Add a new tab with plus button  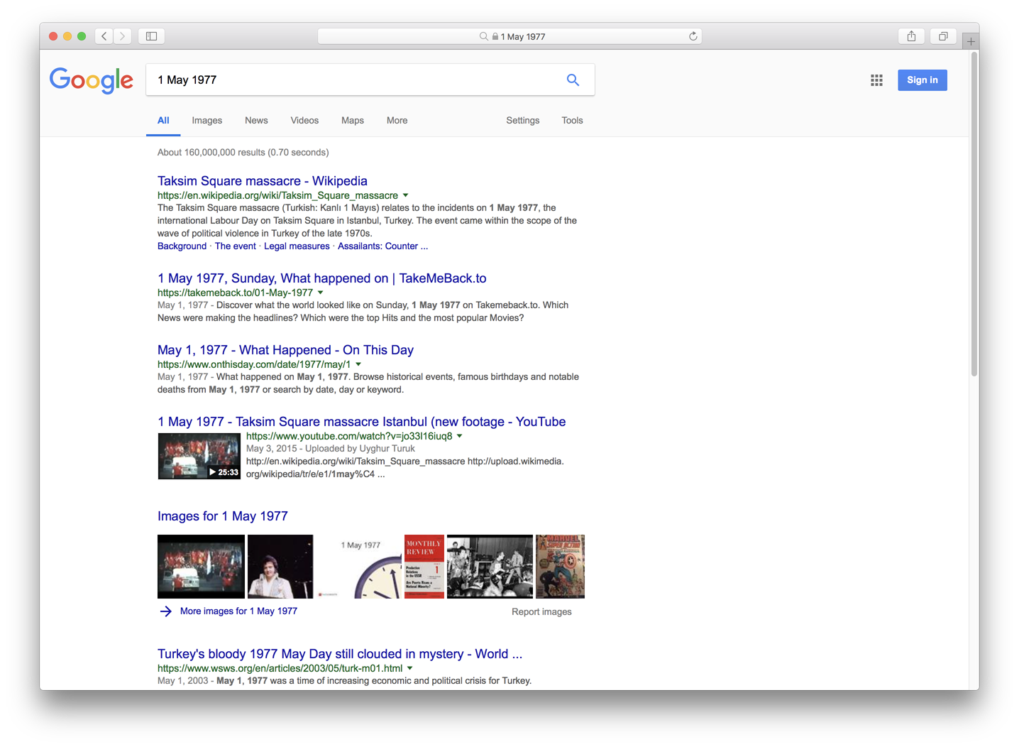coord(971,41)
